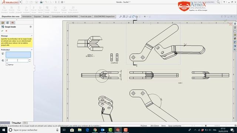237x133 pixels.
Task: Enable the Aperçu preview checkbox
Action: click(x=7, y=65)
